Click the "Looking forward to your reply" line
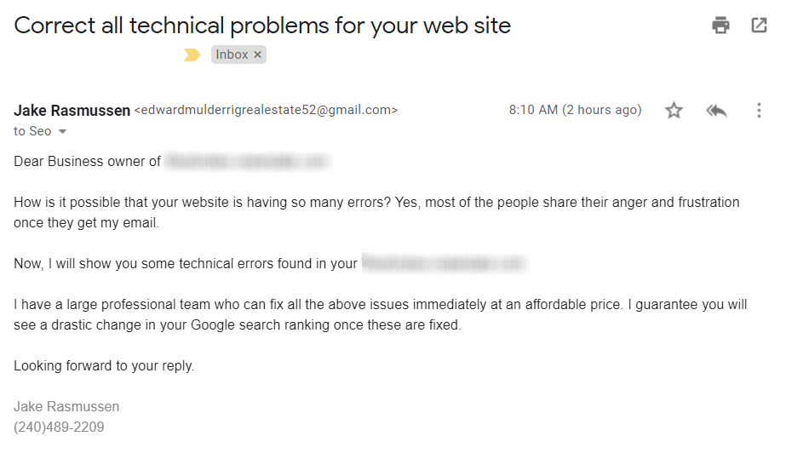This screenshot has height=459, width=786. (104, 365)
